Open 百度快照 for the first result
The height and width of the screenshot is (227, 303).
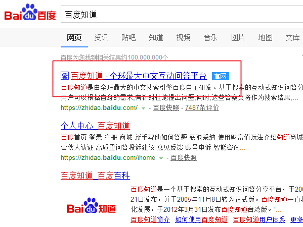click(x=166, y=108)
